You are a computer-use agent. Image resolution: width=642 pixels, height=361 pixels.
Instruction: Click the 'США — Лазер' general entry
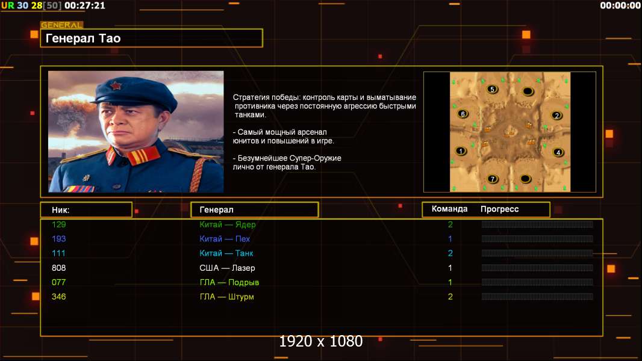tap(227, 268)
